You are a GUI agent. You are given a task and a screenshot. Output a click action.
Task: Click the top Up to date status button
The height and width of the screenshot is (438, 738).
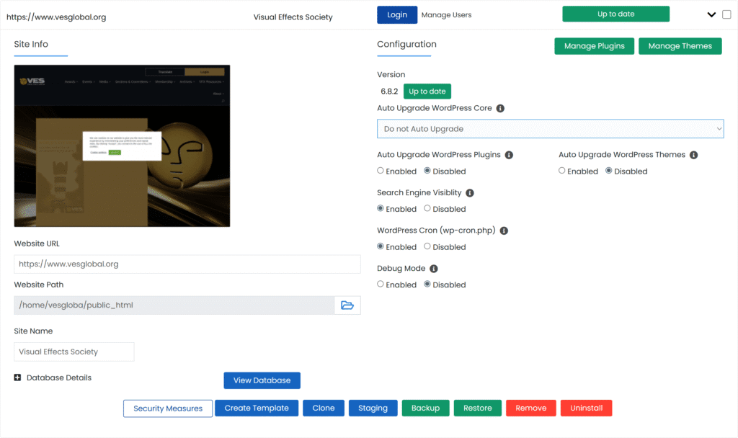615,14
